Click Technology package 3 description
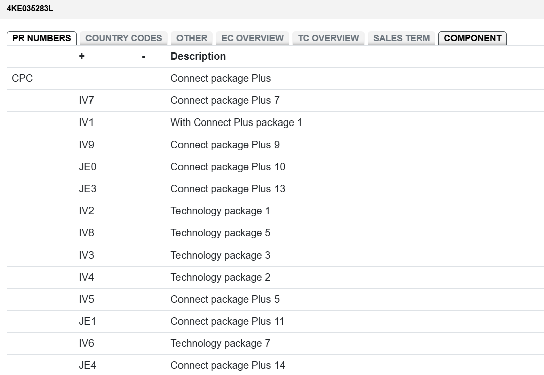The height and width of the screenshot is (375, 544). click(x=221, y=255)
